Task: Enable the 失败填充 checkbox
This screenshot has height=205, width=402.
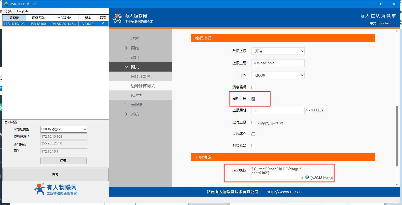Action: click(253, 134)
